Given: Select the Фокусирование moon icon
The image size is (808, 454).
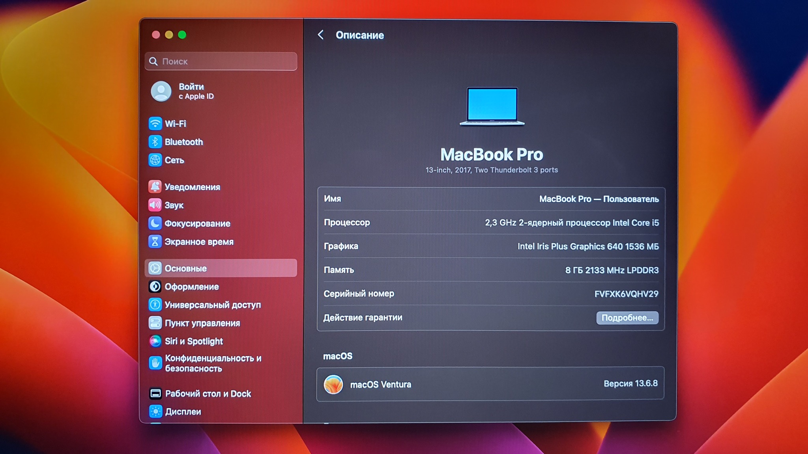Looking at the screenshot, I should (155, 223).
